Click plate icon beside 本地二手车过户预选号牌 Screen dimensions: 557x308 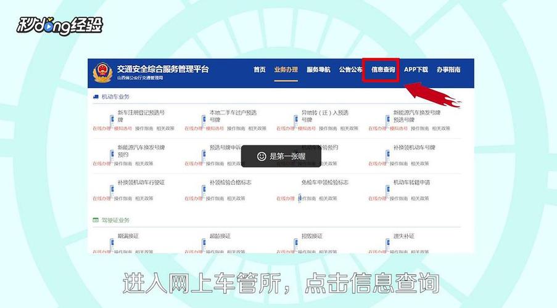click(204, 121)
